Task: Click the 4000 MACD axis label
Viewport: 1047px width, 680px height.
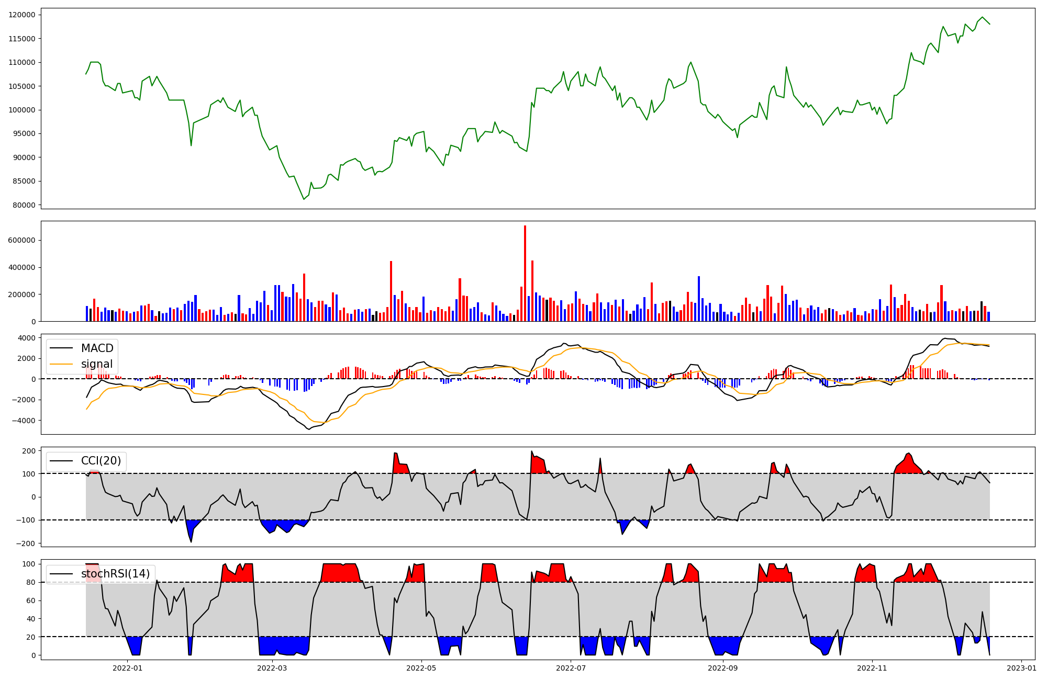Action: coord(27,338)
